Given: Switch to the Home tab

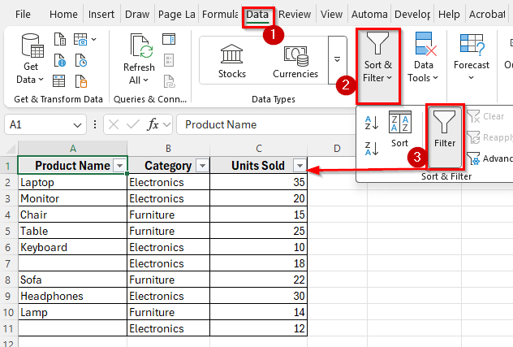Looking at the screenshot, I should 63,15.
